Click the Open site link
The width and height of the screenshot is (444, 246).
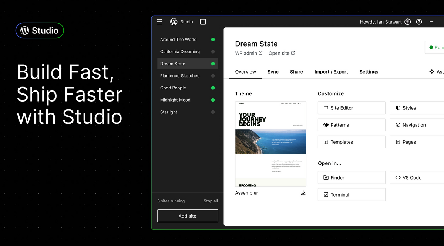282,53
